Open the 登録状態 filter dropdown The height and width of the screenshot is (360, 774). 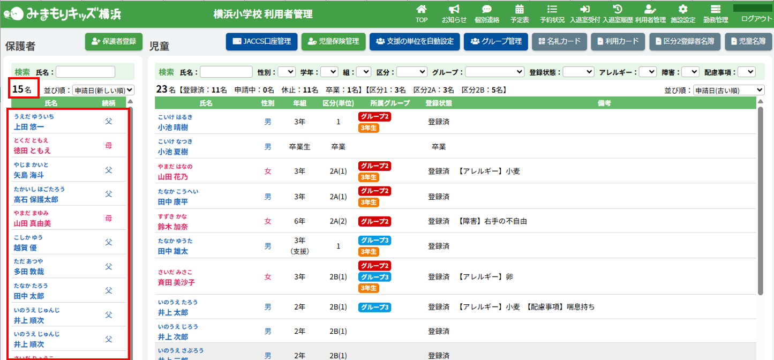(578, 72)
